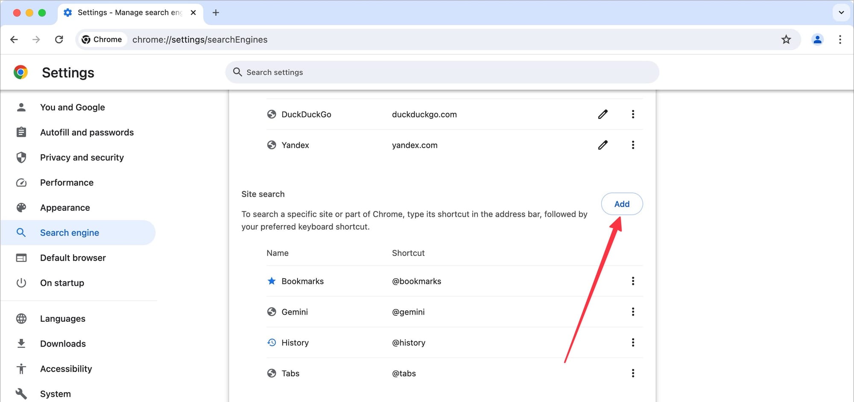Click the Yandex globe icon
854x402 pixels.
(x=272, y=145)
